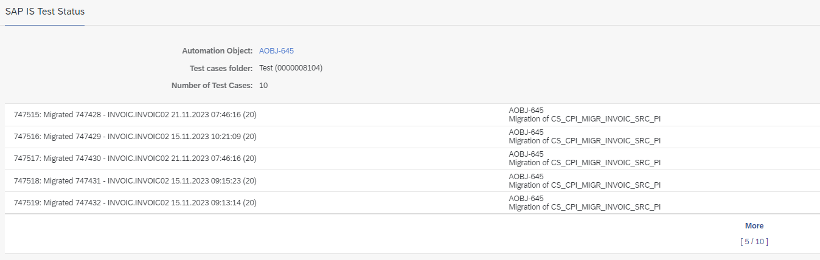
Task: Click the Number of Test Cases label
Action: 212,86
